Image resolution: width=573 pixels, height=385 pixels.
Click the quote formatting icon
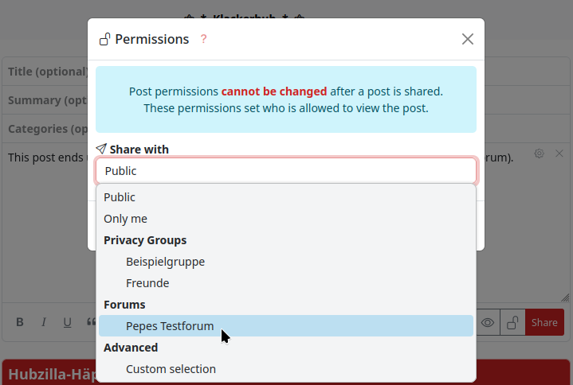(x=91, y=322)
